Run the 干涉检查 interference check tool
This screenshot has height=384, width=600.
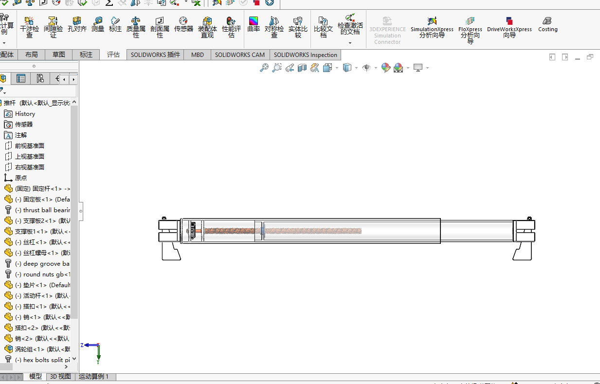29,27
